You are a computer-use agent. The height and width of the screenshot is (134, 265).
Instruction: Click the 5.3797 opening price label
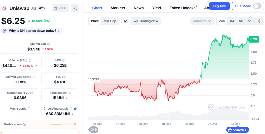[x=94, y=79]
